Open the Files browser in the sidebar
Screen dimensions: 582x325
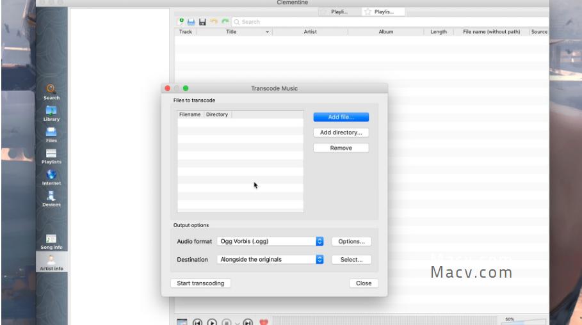51,134
